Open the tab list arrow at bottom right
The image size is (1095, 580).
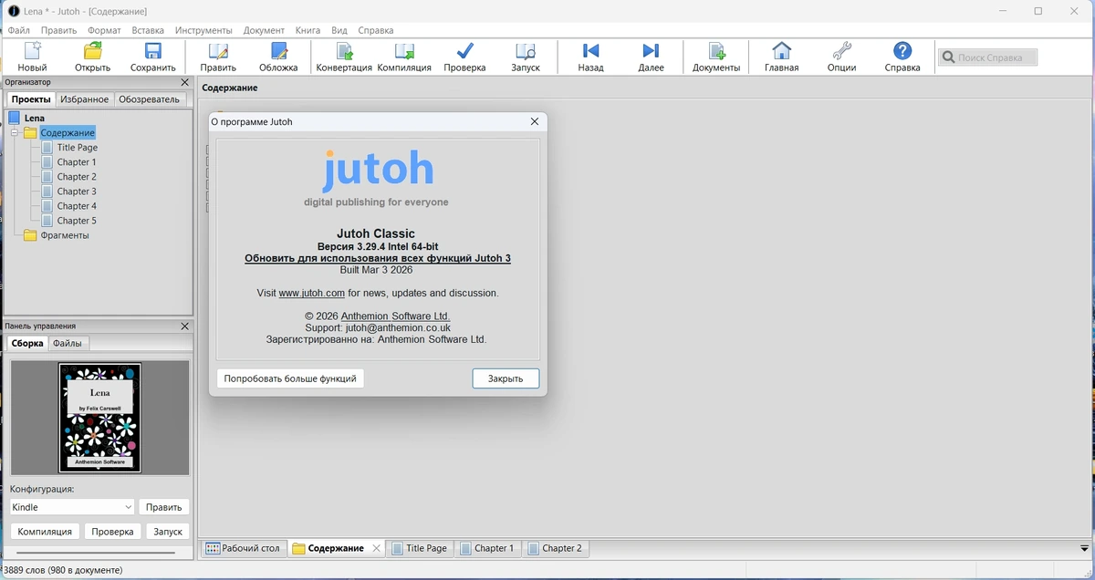tap(1083, 549)
